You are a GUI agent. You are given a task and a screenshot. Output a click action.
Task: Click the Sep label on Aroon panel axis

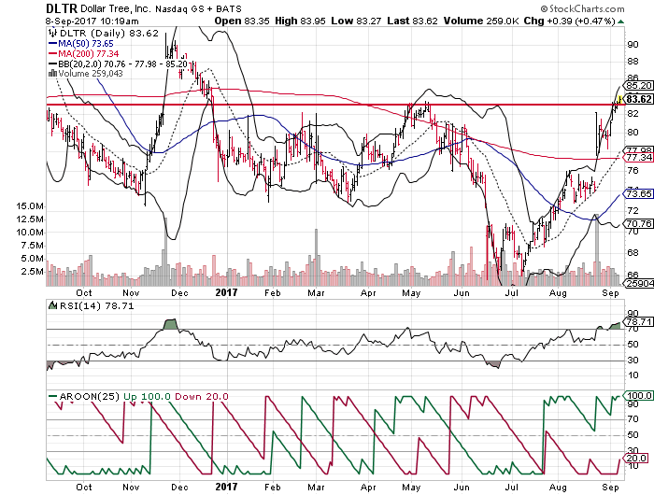[x=611, y=488]
